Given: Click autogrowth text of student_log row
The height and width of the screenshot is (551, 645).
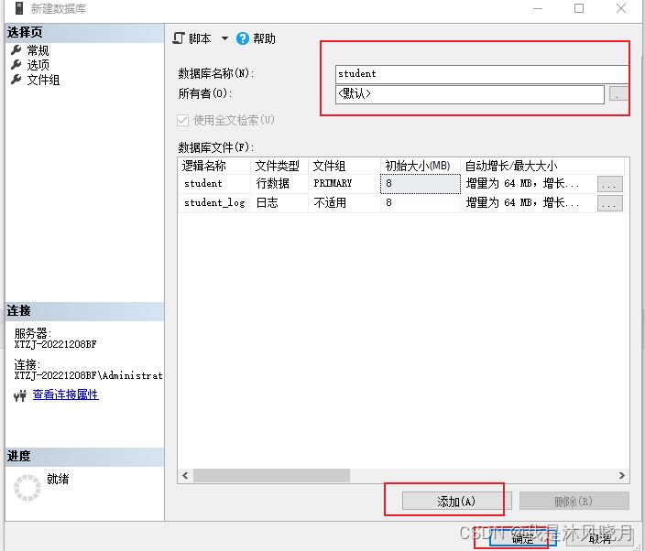Looking at the screenshot, I should pos(522,203).
